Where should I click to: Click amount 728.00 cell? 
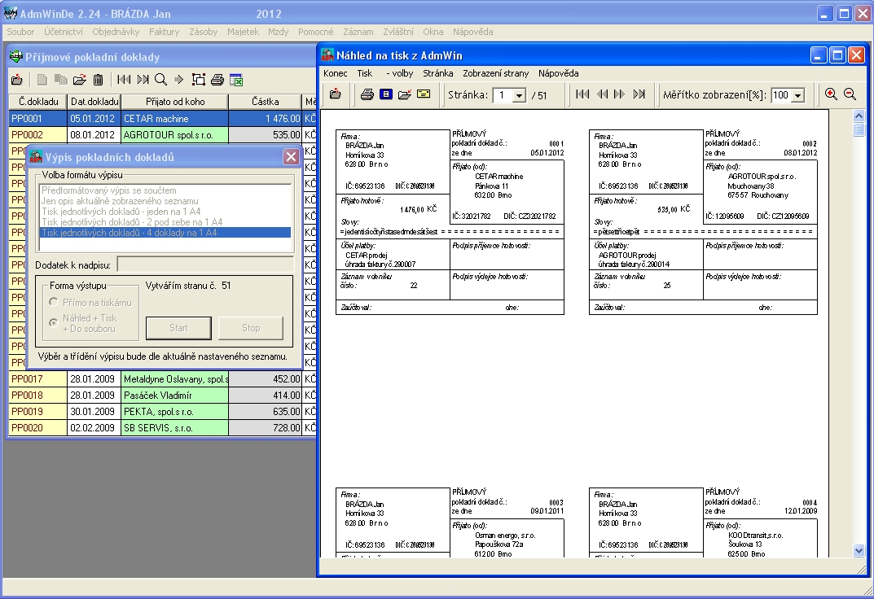click(266, 427)
